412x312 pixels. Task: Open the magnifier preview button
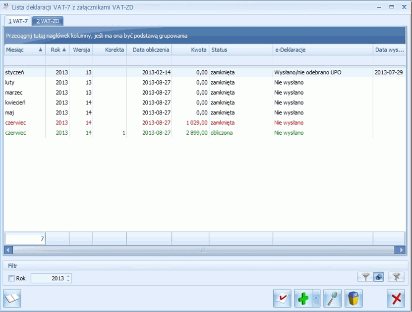332,298
